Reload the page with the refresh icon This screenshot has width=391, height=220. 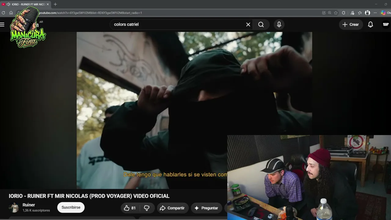pyautogui.click(x=3, y=13)
